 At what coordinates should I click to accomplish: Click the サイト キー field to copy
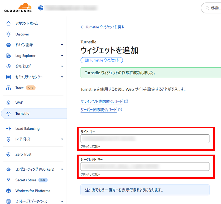(145, 139)
